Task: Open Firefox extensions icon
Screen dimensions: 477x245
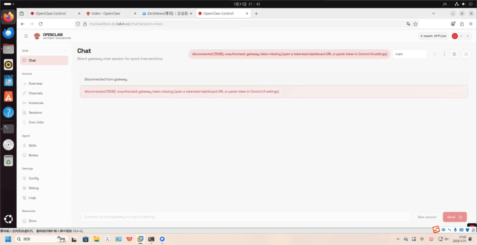Action: pyautogui.click(x=462, y=24)
